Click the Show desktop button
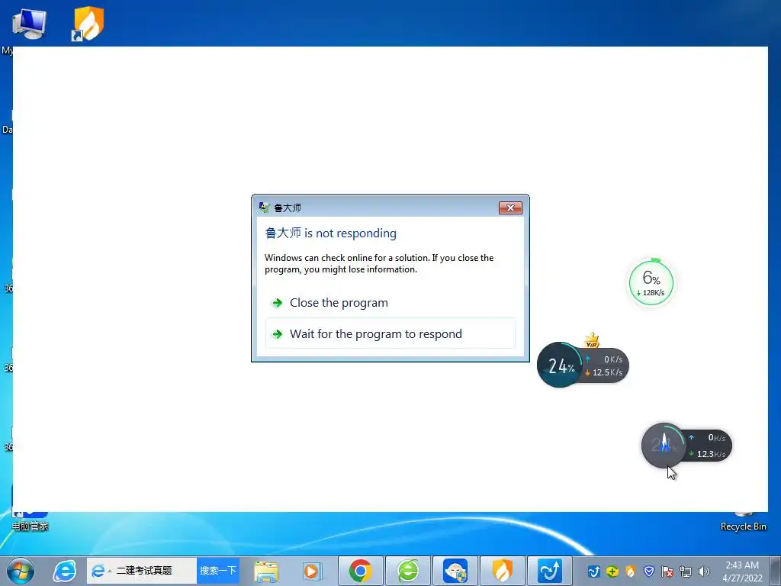The width and height of the screenshot is (781, 586). (776, 571)
